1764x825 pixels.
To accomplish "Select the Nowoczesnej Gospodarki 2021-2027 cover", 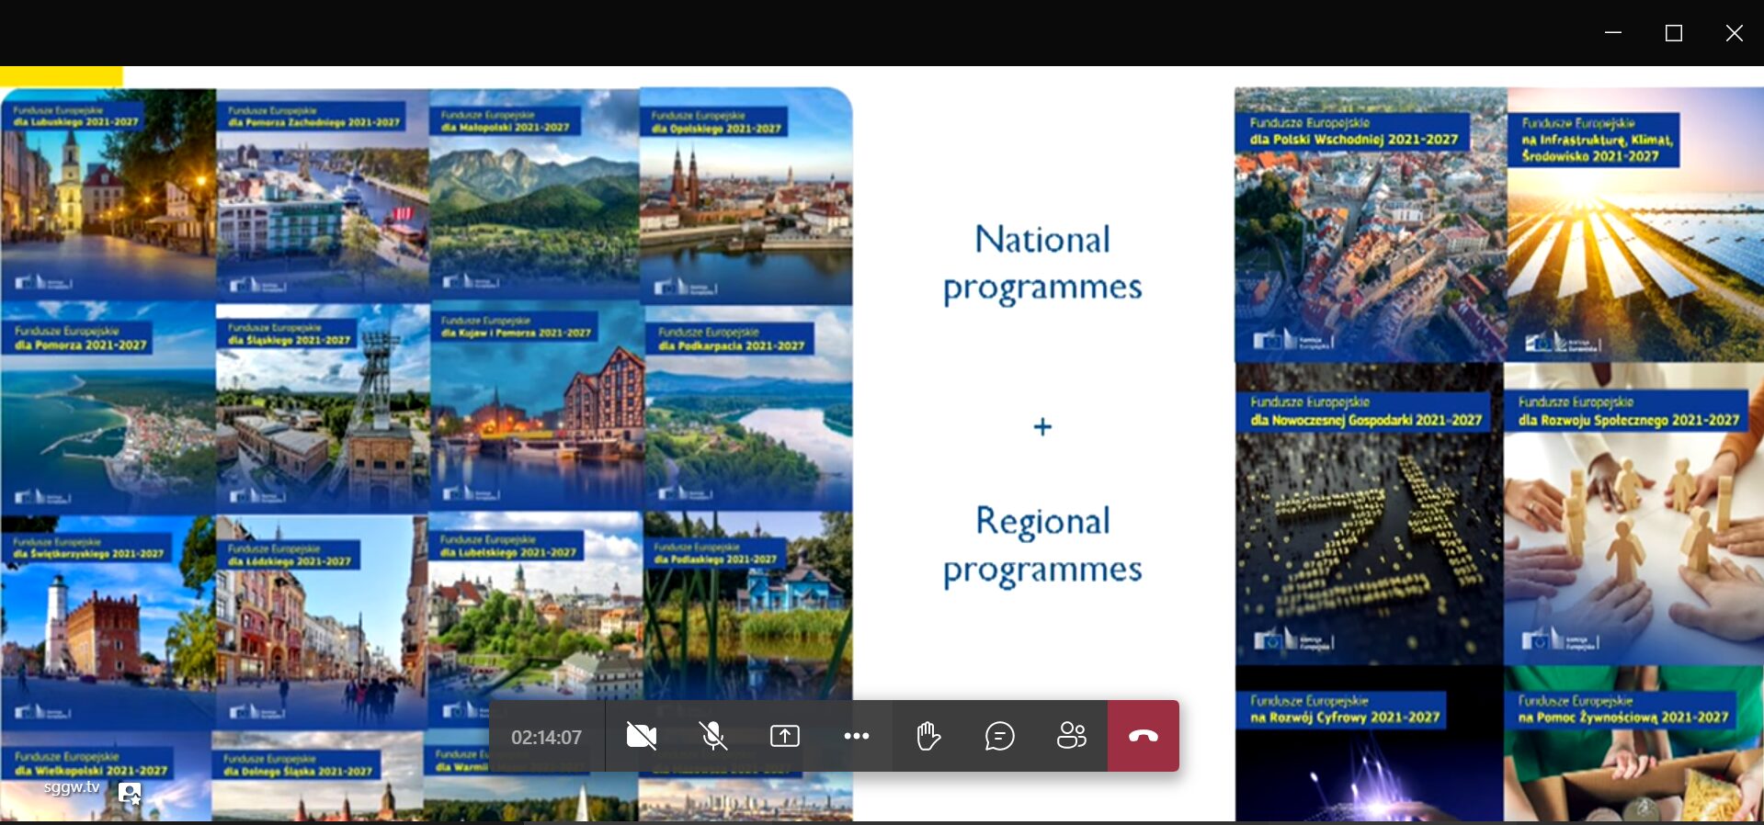I will pyautogui.click(x=1368, y=514).
